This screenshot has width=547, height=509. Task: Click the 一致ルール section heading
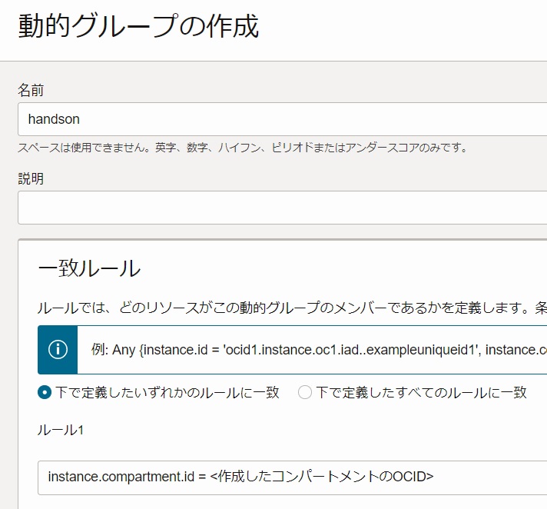pos(89,268)
